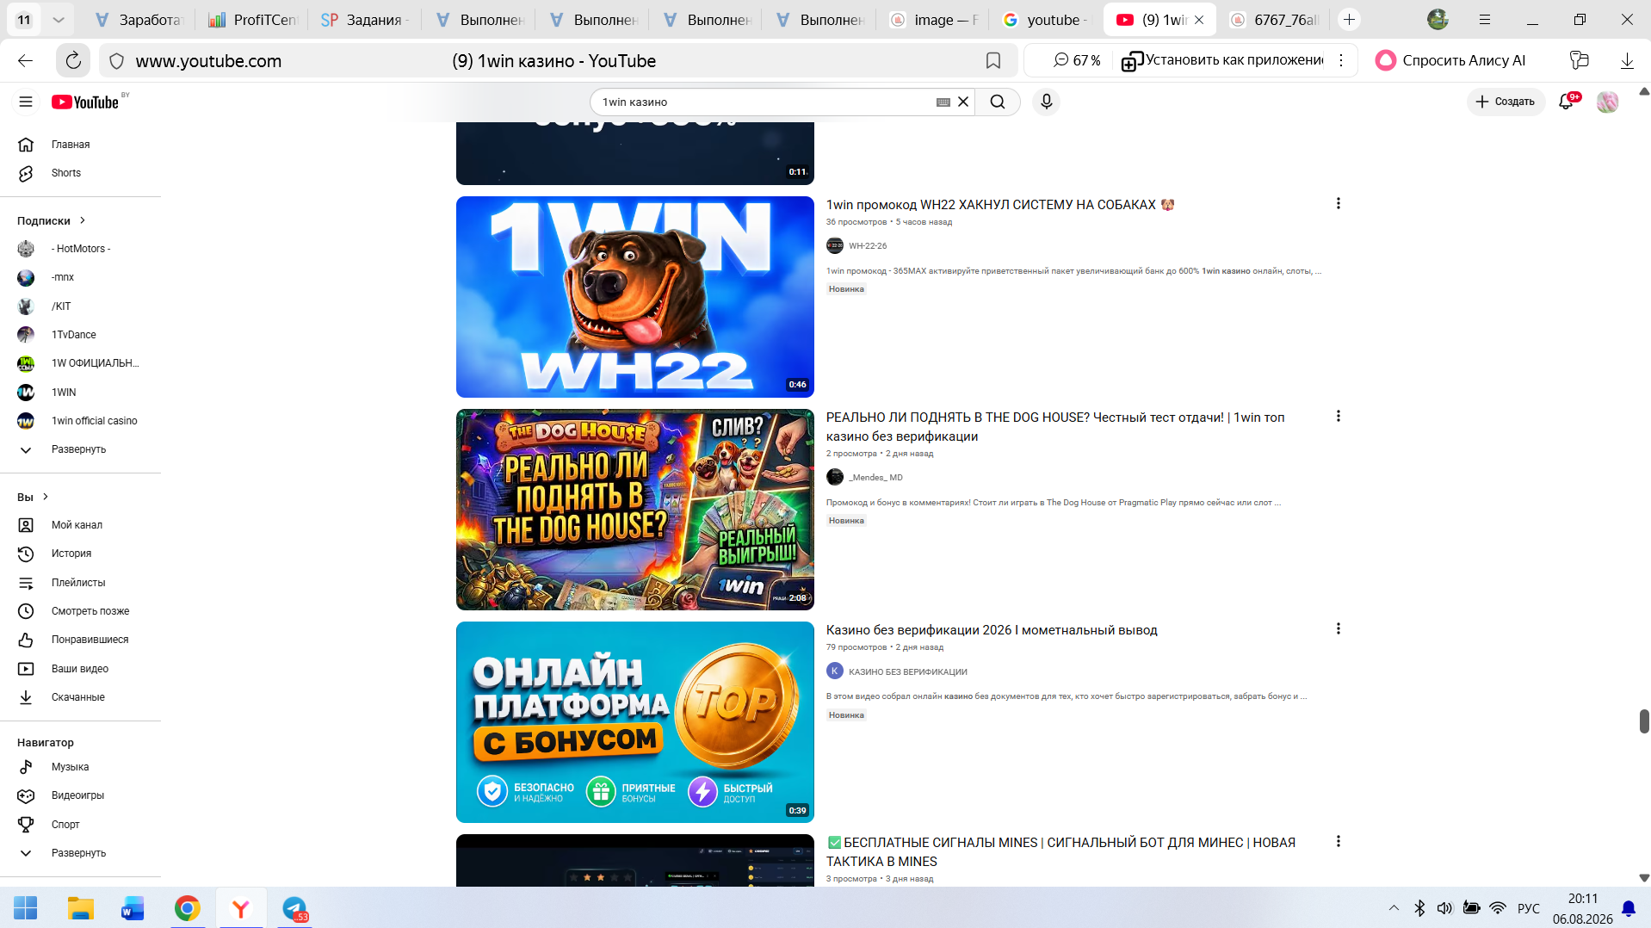Image resolution: width=1651 pixels, height=928 pixels.
Task: Open the КАЗИНО БЕЗ ВЕРИФИКАЦИИ channel link
Action: tap(908, 672)
